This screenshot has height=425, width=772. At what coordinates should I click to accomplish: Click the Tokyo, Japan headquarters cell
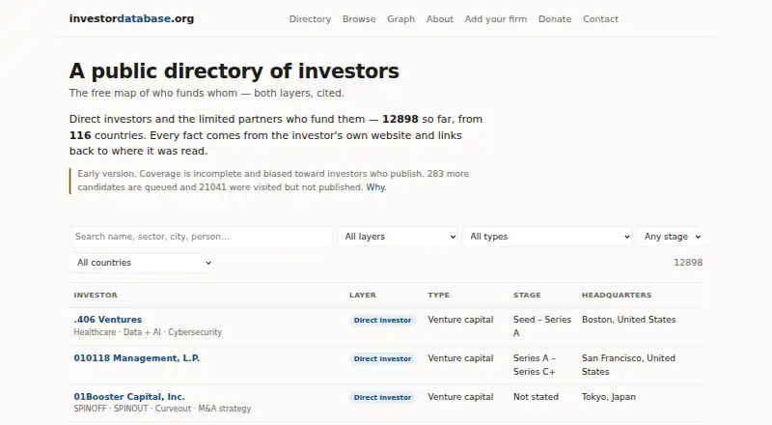[609, 397]
